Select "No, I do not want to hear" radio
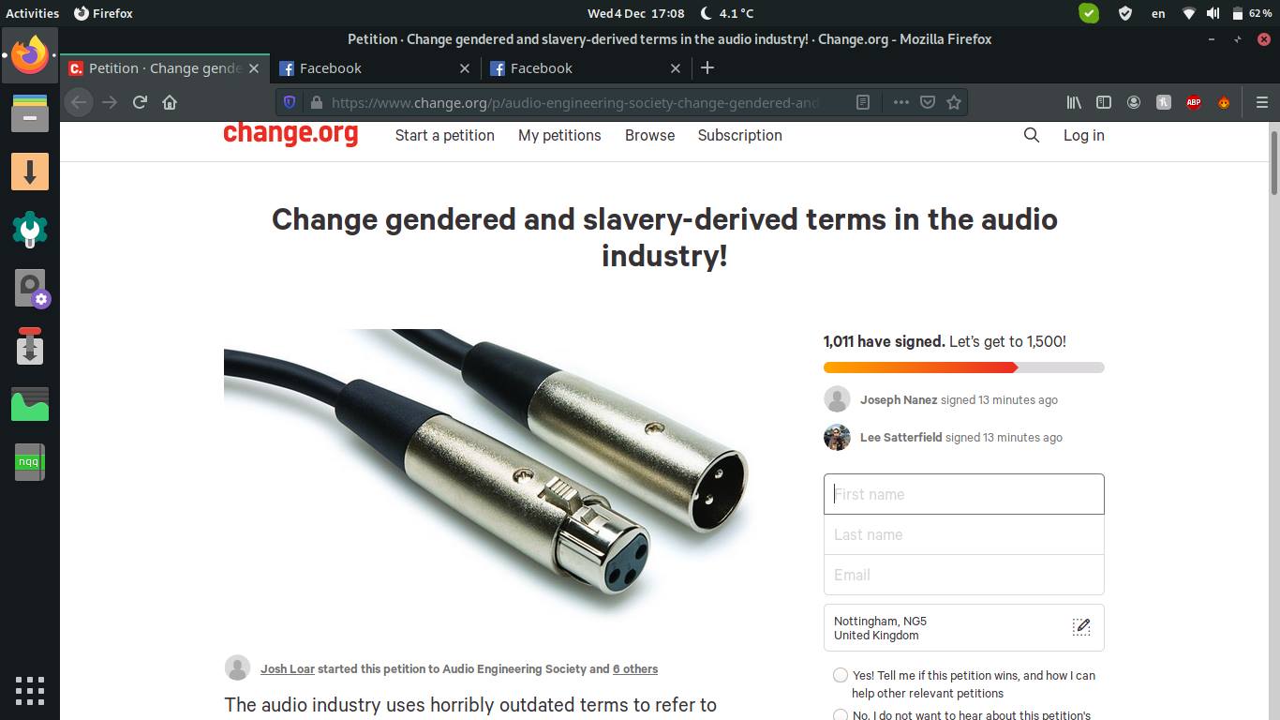1280x720 pixels. pos(841,715)
